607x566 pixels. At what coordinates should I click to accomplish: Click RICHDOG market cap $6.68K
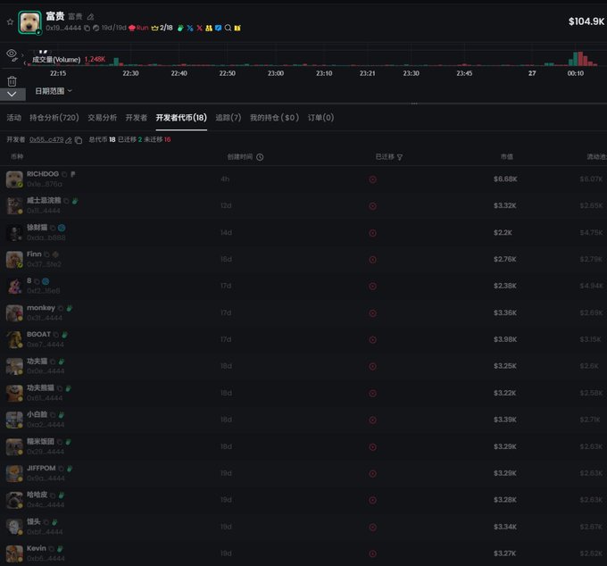[x=505, y=179]
